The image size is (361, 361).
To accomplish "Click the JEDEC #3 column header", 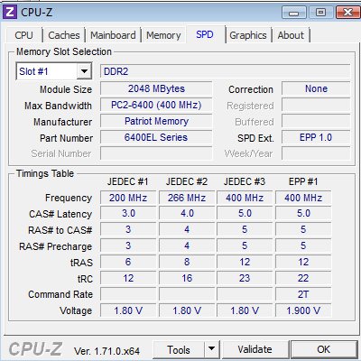I will [x=245, y=181].
